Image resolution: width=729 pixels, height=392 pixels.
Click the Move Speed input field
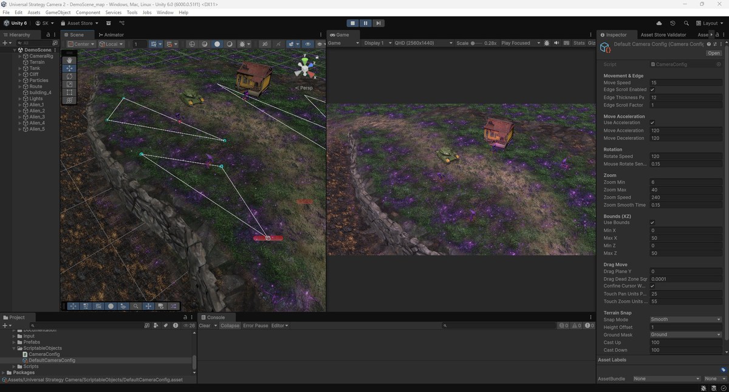(685, 83)
